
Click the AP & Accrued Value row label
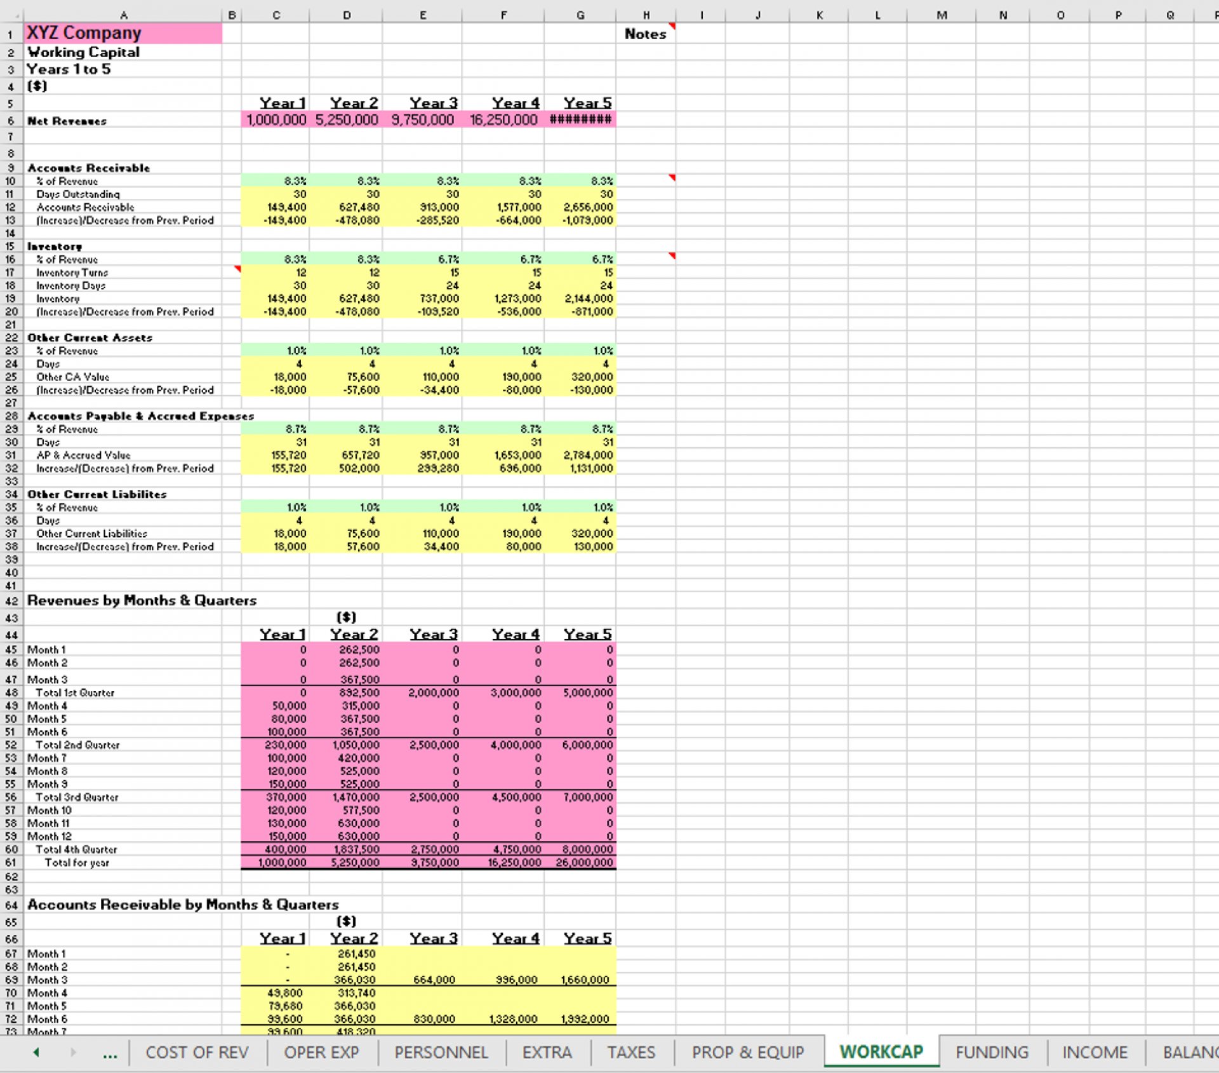click(x=83, y=455)
